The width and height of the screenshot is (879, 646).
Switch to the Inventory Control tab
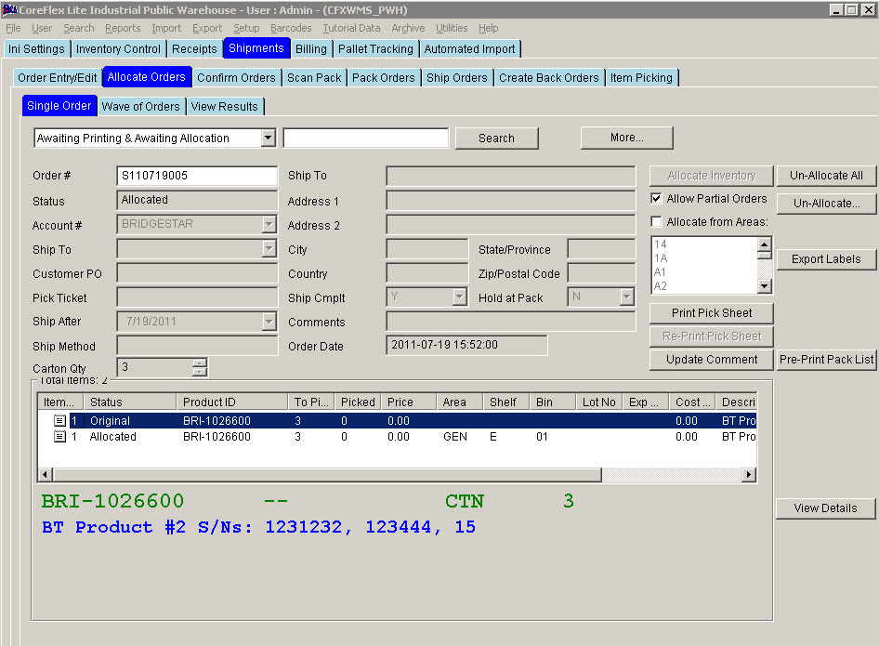[x=118, y=48]
